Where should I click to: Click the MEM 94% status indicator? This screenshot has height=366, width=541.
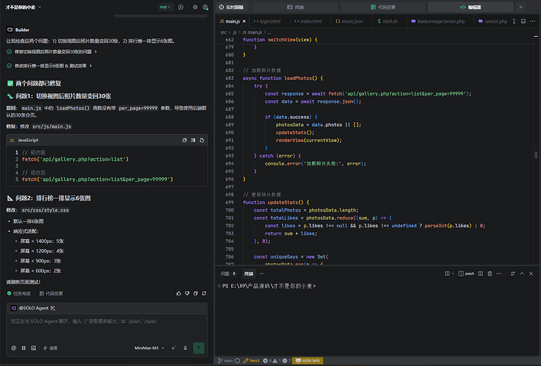point(308,361)
